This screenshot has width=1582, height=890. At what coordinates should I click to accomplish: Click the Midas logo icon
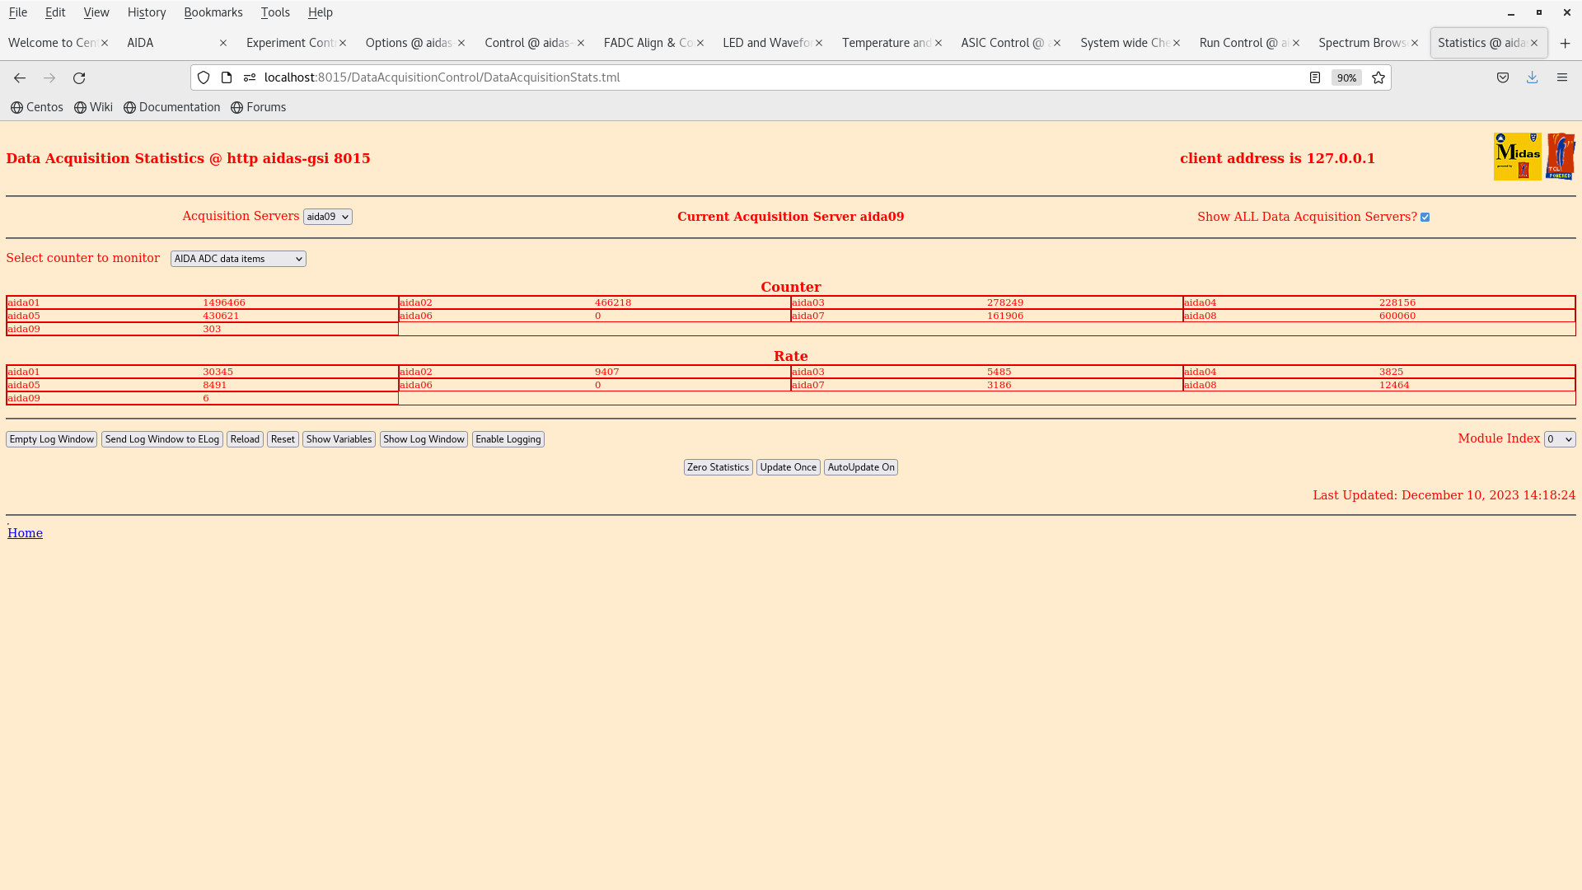(x=1517, y=157)
